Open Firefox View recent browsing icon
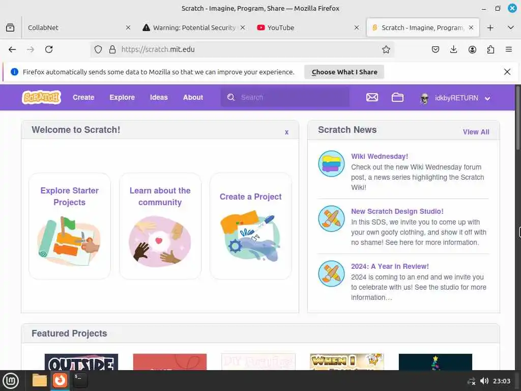Viewport: 521px width, 391px height. 10,27
